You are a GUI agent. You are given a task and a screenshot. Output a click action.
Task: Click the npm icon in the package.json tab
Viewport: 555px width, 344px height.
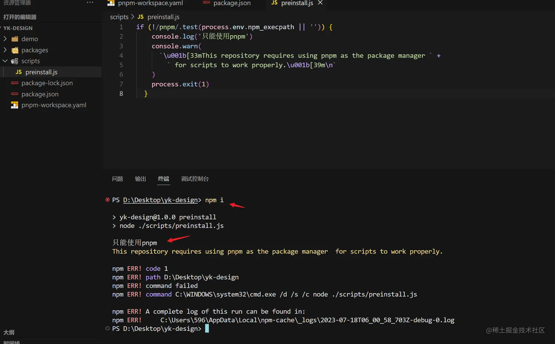point(207,3)
